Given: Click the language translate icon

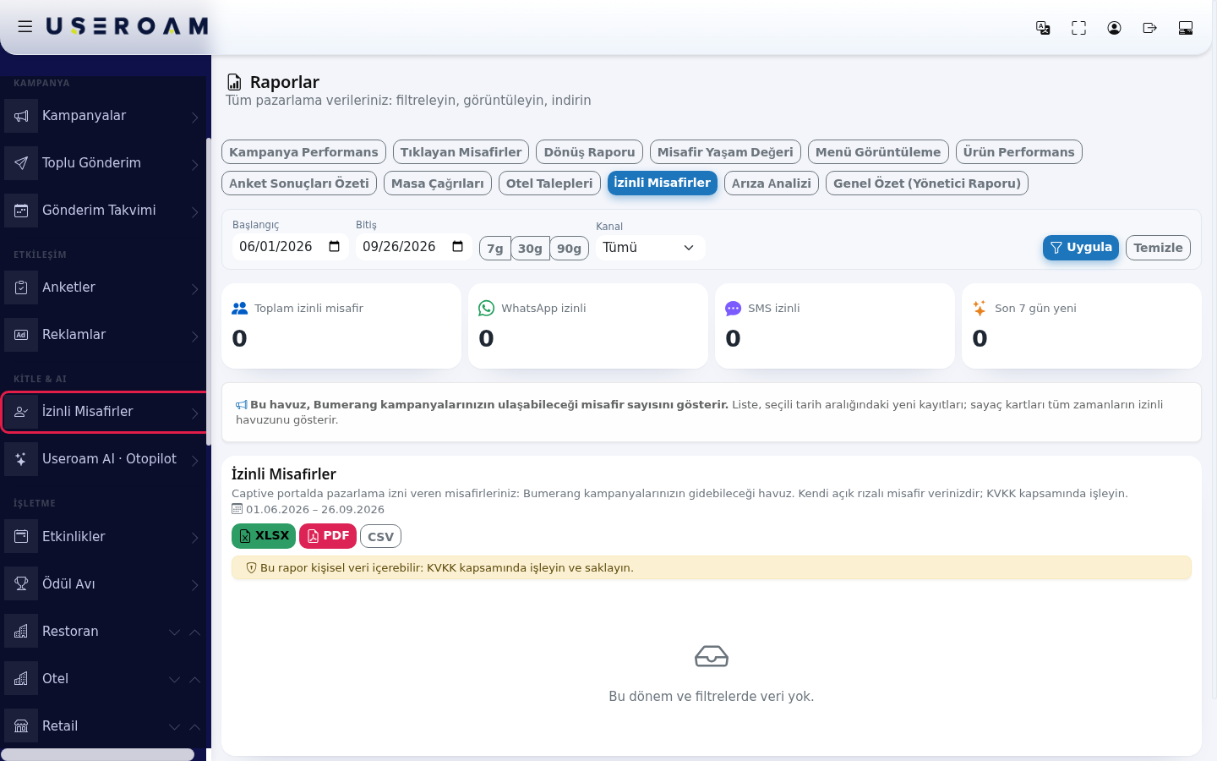Looking at the screenshot, I should point(1043,28).
